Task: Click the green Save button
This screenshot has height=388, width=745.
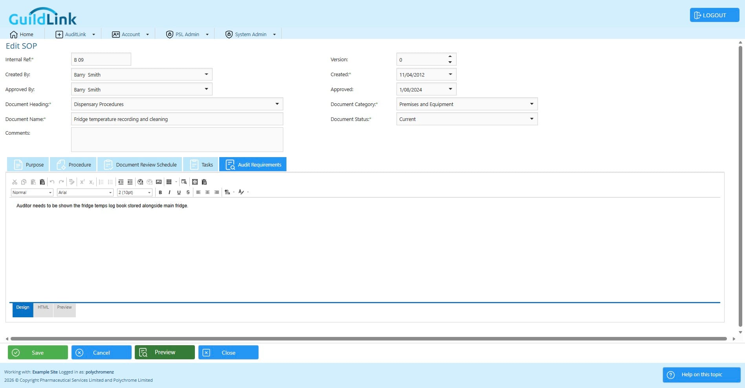Action: [38, 353]
